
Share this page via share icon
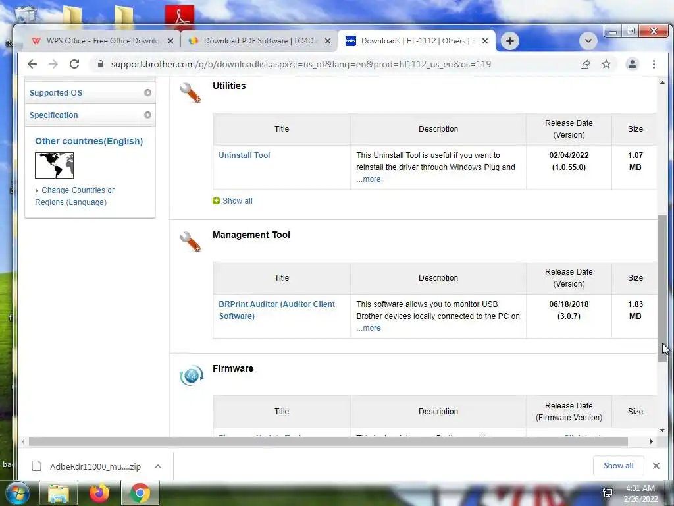585,64
